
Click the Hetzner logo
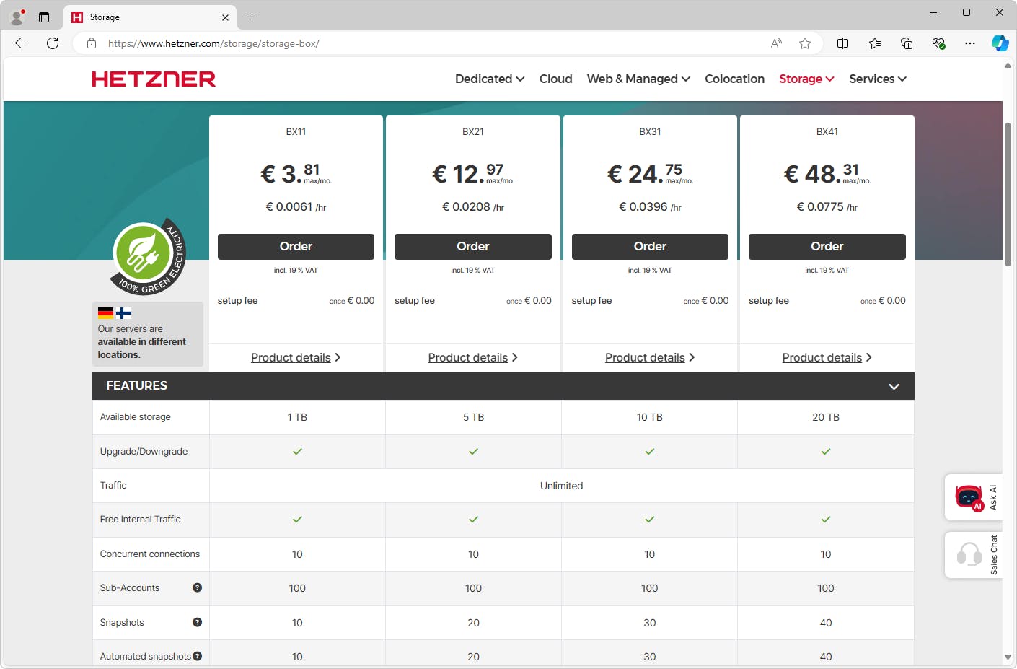(x=154, y=79)
